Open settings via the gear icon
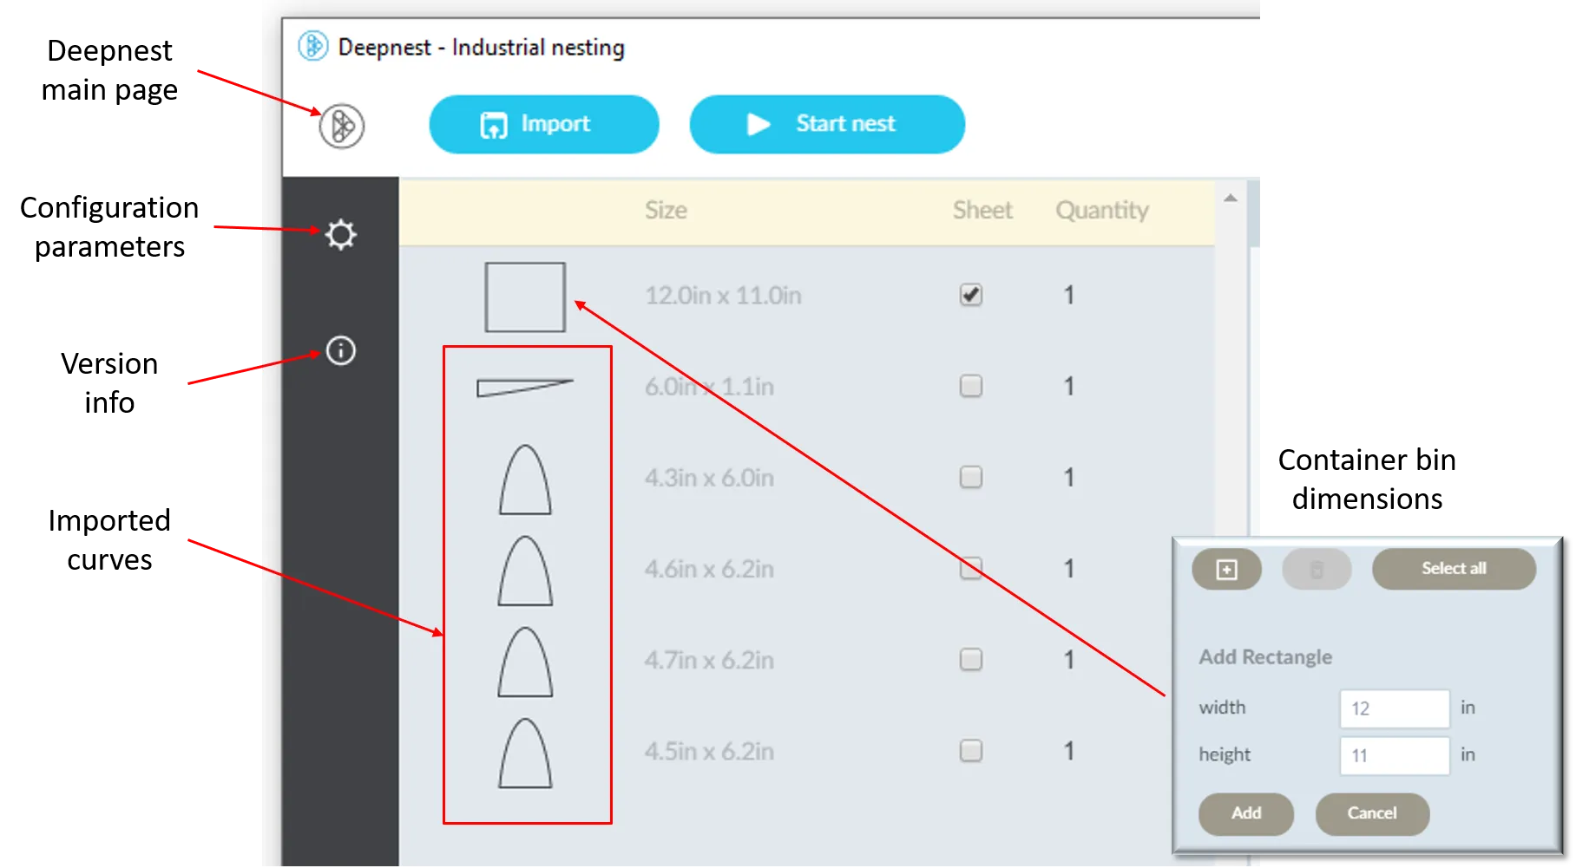1576x868 pixels. [x=340, y=235]
